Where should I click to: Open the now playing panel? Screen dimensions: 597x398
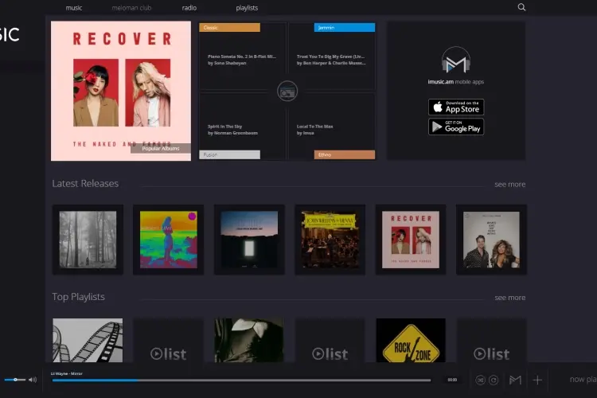coord(583,380)
